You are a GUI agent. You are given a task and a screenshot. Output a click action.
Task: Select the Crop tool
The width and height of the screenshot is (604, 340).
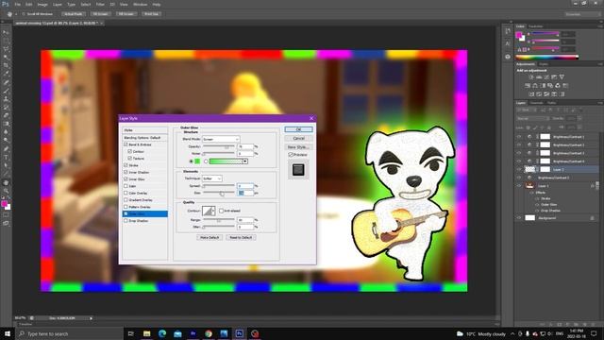point(6,65)
